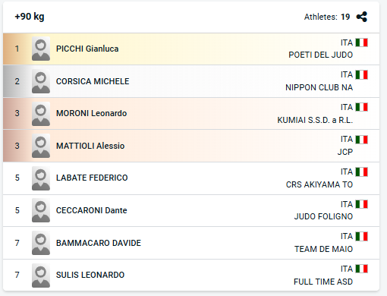Select SULIS LEONARDO from the ranking
387x296 pixels.
pyautogui.click(x=90, y=275)
